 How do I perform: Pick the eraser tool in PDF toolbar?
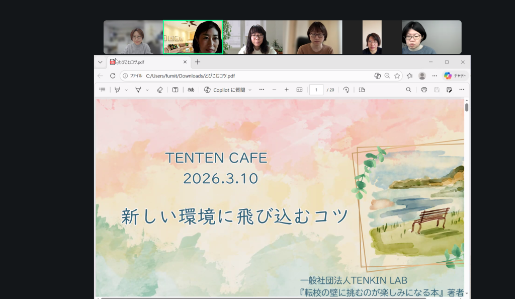pyautogui.click(x=160, y=90)
